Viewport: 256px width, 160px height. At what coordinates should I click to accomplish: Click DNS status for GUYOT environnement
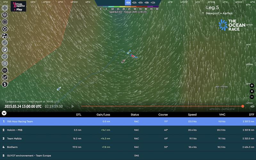pyautogui.click(x=137, y=156)
